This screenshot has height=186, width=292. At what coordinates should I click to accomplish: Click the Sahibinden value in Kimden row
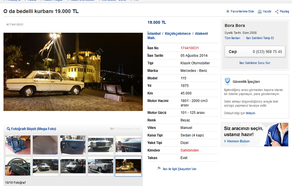(x=189, y=150)
